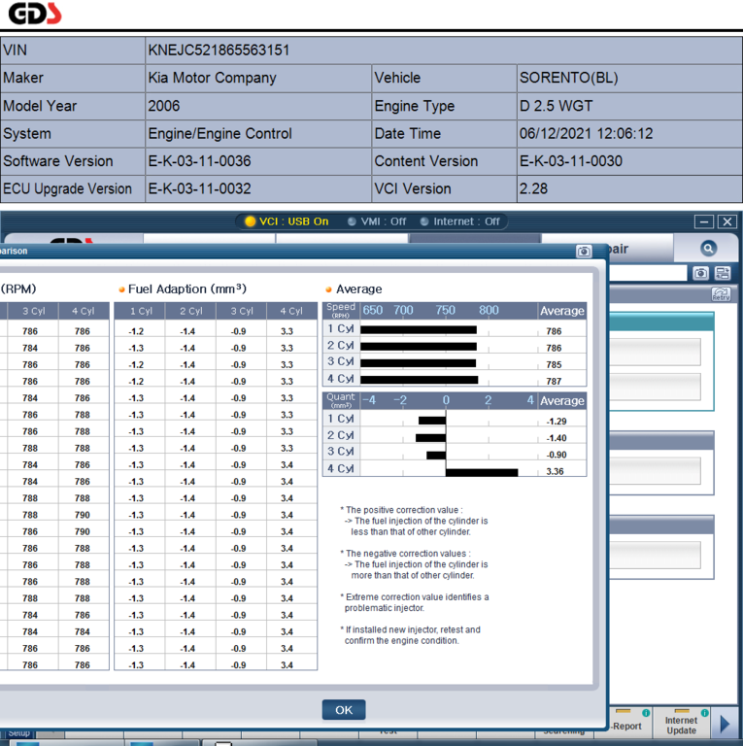Select average quantity value '-0.90'
The height and width of the screenshot is (746, 743).
click(557, 455)
